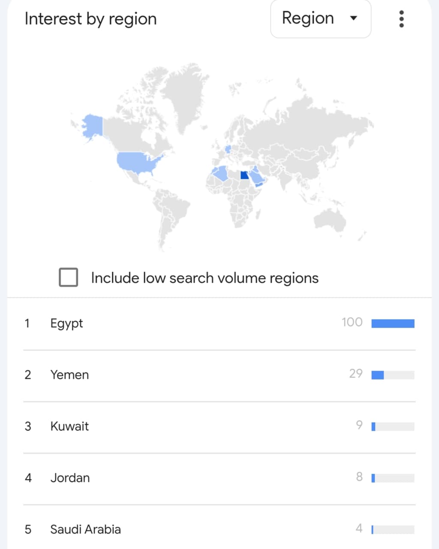439x549 pixels.
Task: Open the Kuwait region entry
Action: pos(69,426)
